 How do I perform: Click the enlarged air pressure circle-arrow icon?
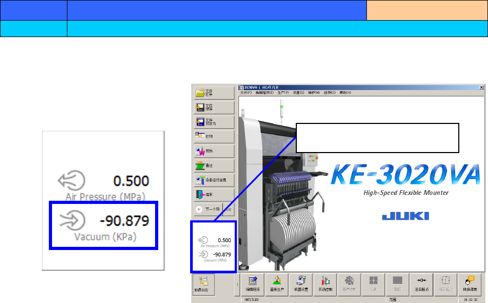coord(72,181)
